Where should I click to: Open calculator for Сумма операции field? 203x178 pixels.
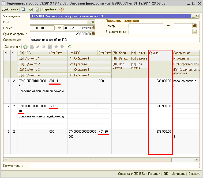[x=93, y=34]
